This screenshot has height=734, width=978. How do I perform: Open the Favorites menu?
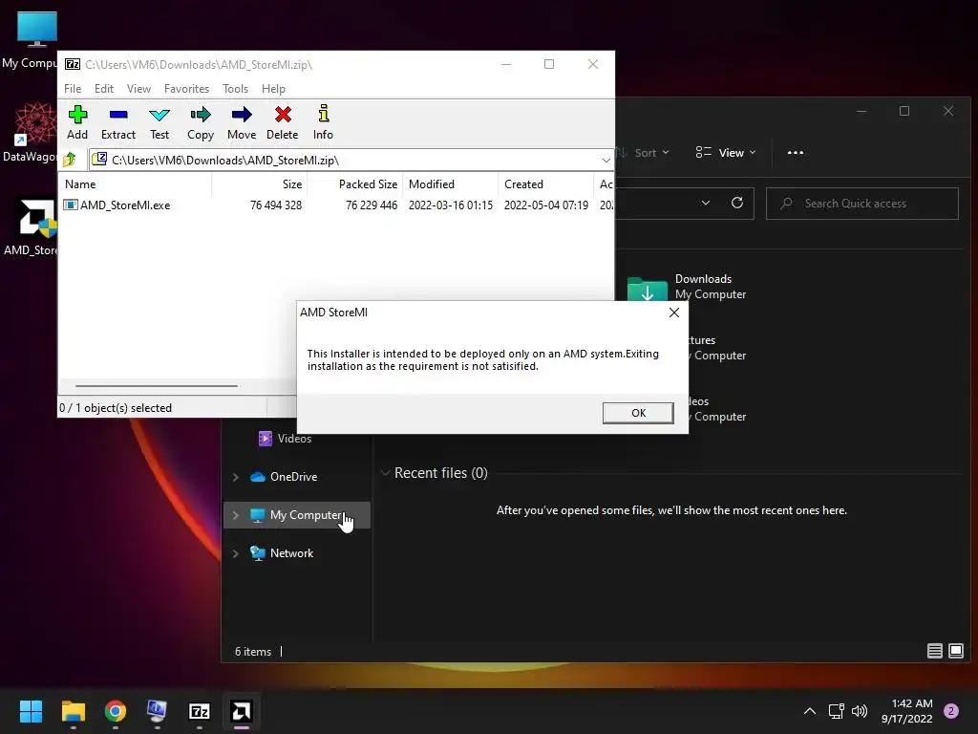(x=186, y=89)
